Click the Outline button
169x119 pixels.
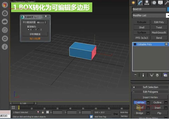(x=157, y=102)
